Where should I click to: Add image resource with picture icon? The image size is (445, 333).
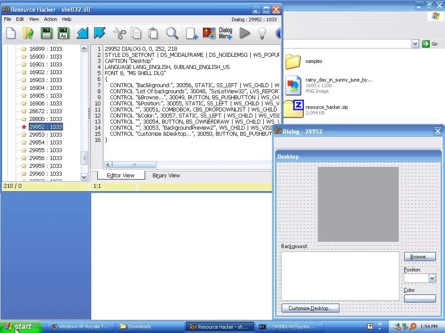209,33
